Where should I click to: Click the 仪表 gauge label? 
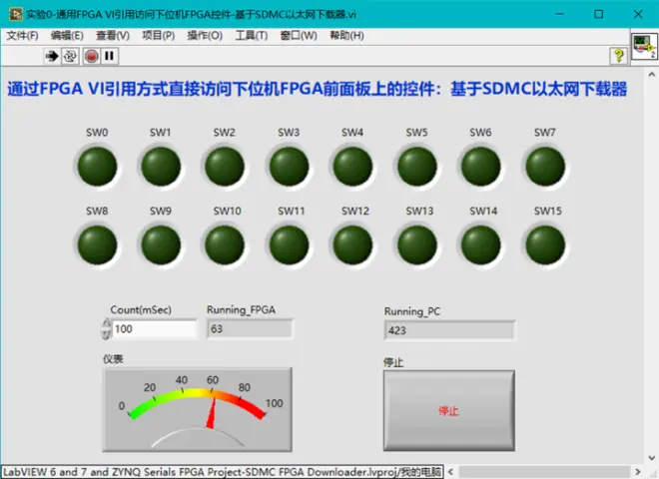(113, 359)
